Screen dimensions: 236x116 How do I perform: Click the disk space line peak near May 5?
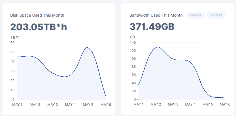coord(87,48)
